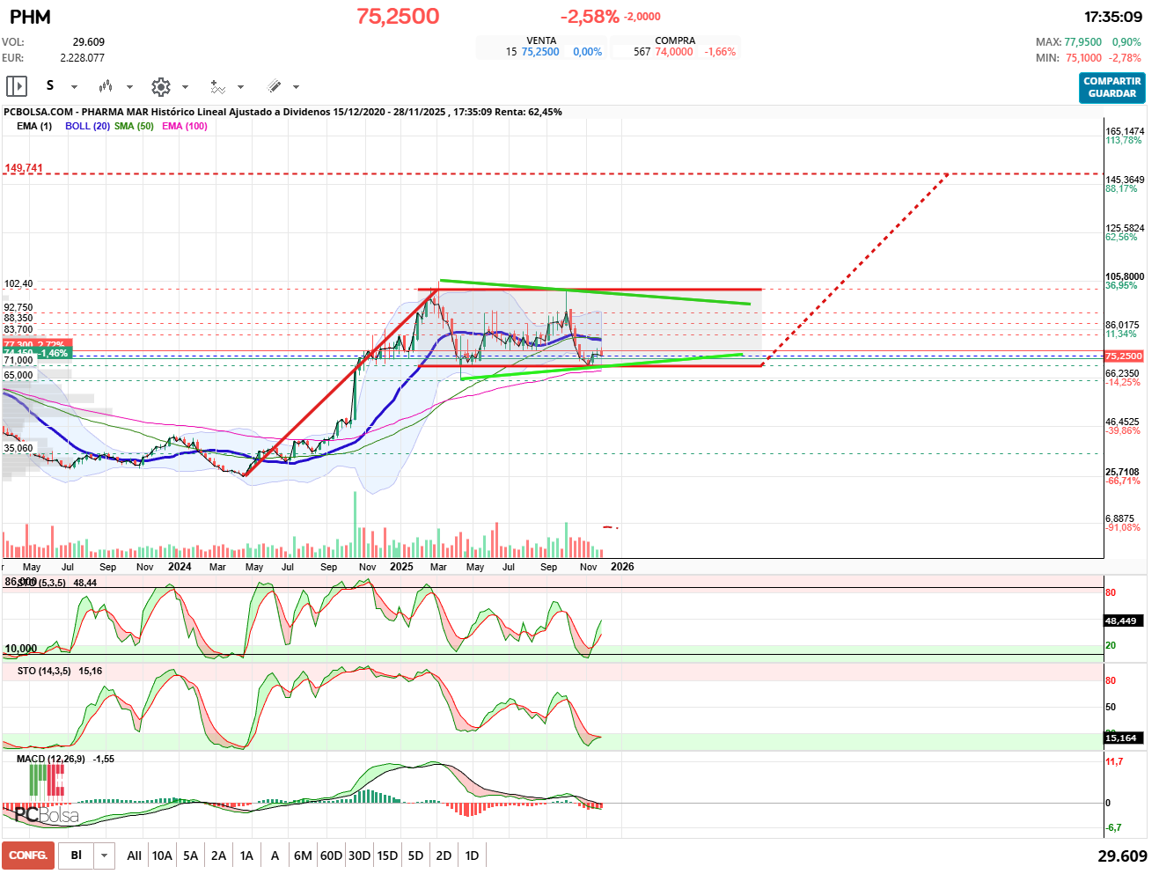Click the S timeframe icon
The height and width of the screenshot is (874, 1159).
click(50, 85)
